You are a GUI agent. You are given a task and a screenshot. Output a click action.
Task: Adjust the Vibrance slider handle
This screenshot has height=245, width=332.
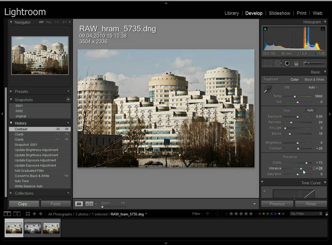tap(301, 168)
